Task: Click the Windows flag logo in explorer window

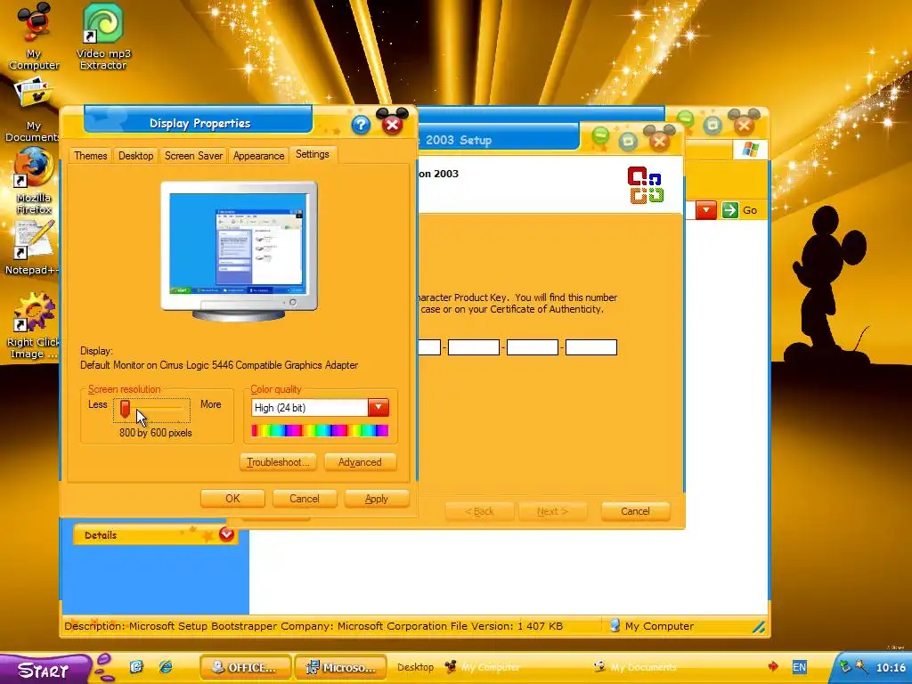Action: [x=750, y=150]
